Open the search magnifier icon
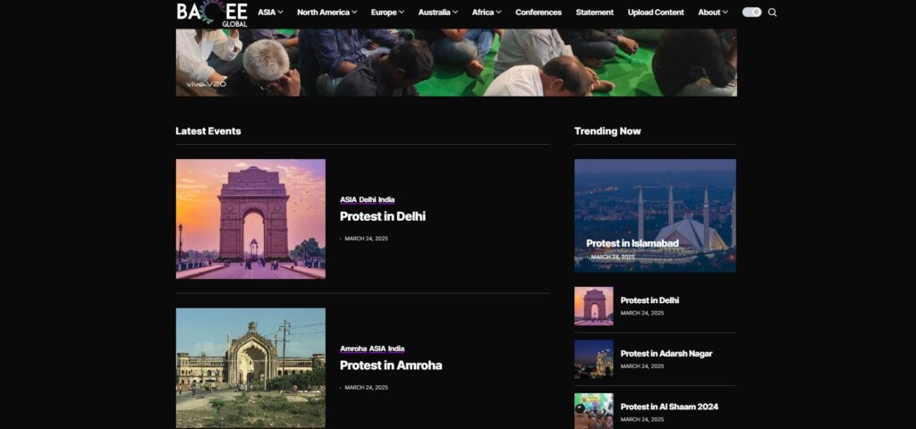 (772, 13)
